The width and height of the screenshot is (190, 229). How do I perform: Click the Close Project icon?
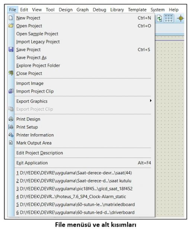[x=11, y=73]
